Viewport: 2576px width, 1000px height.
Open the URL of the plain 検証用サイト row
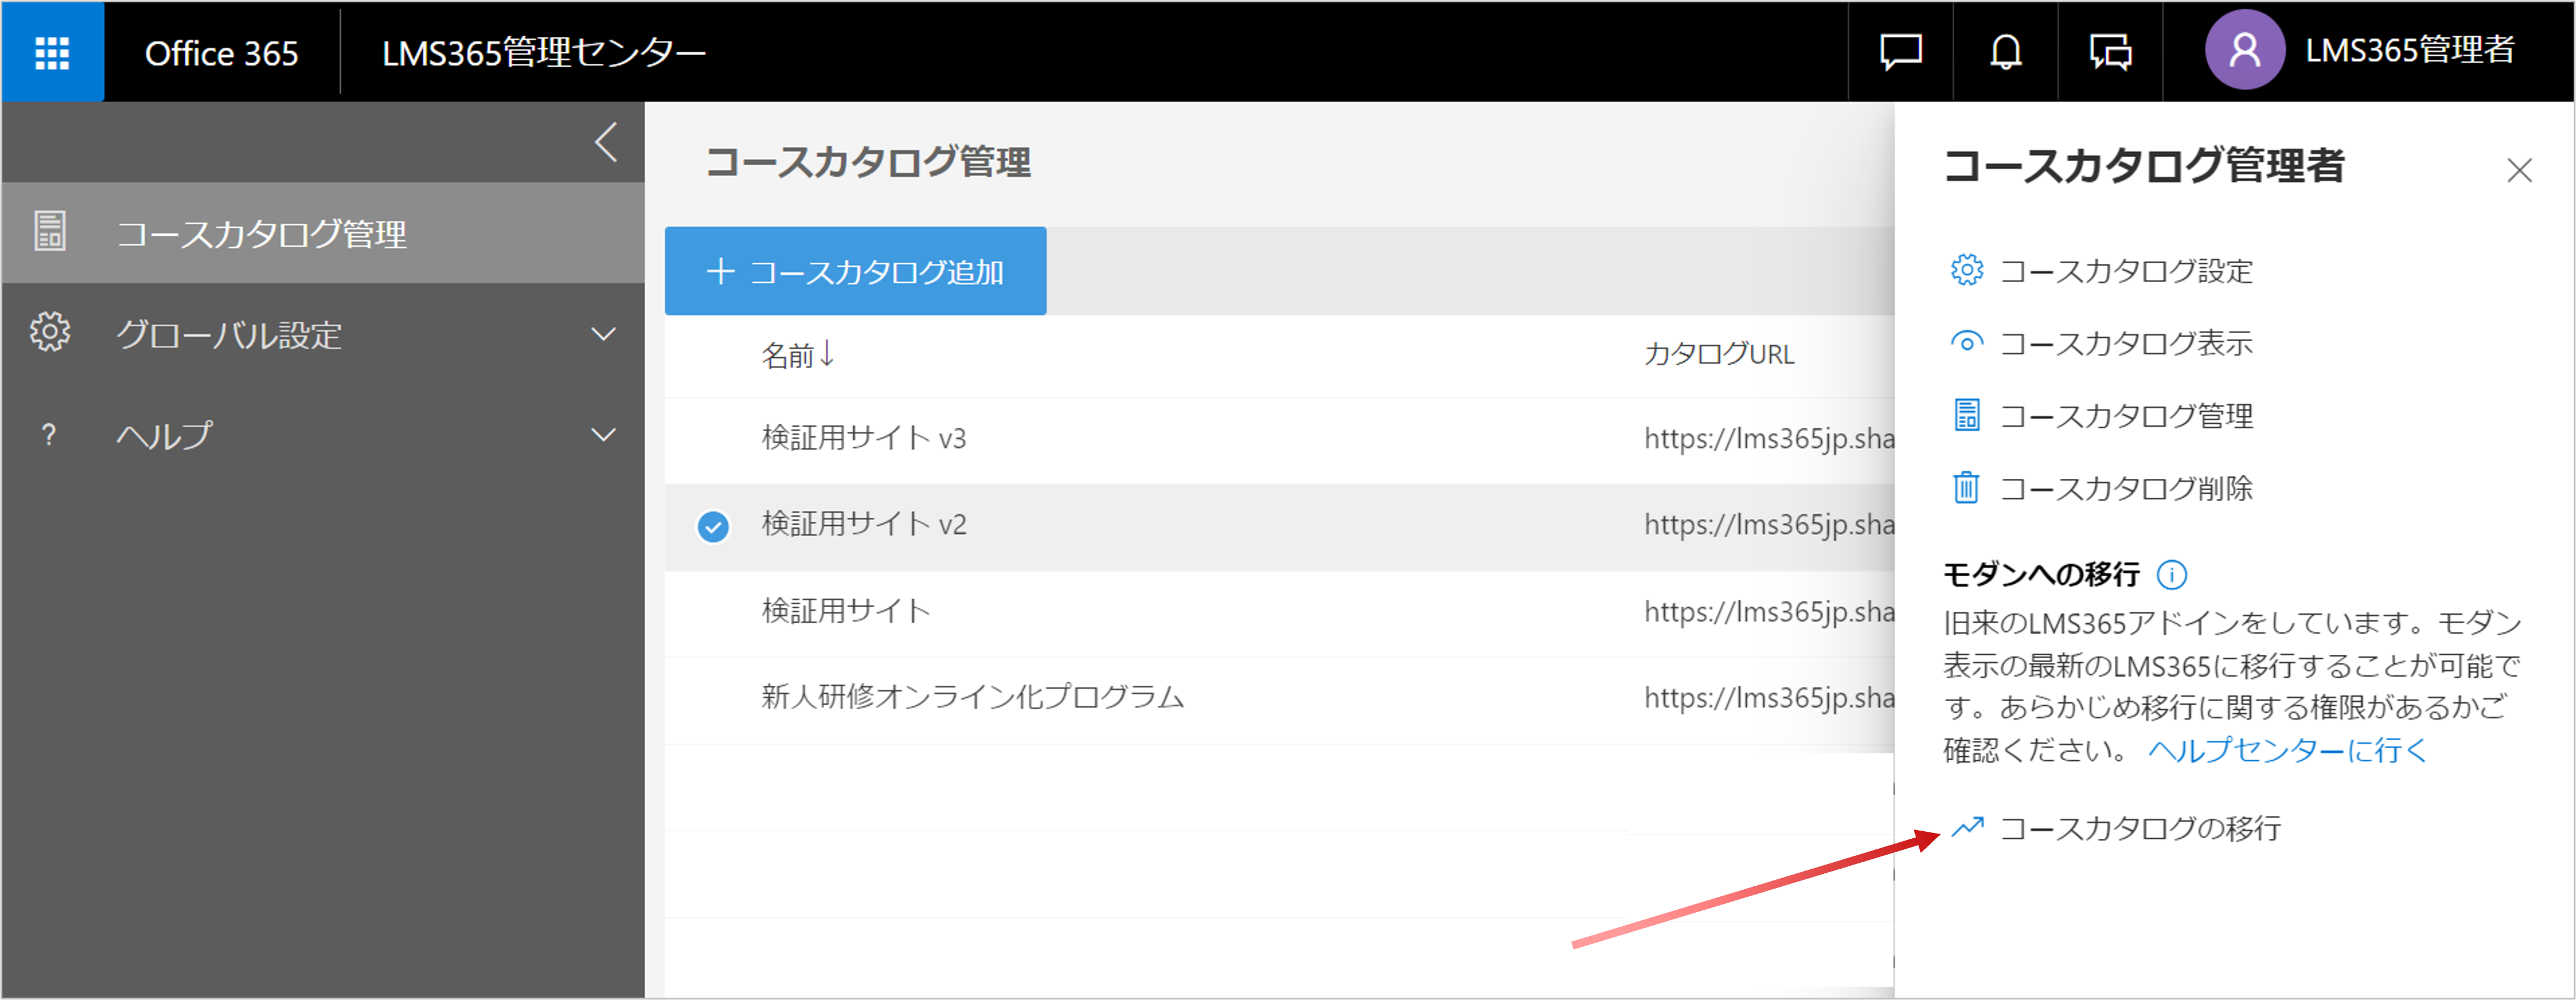click(x=1769, y=611)
